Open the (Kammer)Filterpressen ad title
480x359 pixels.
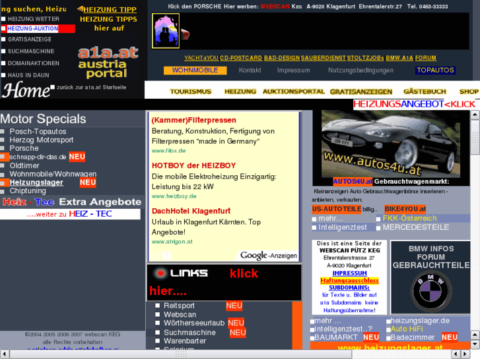tap(193, 120)
